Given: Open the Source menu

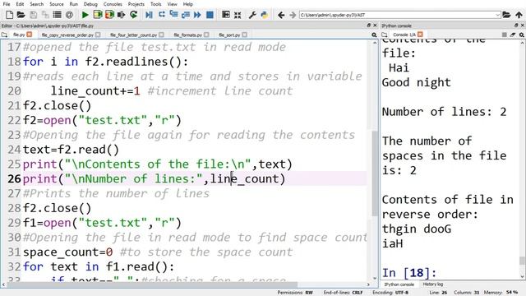Looking at the screenshot, I should coord(57,4).
